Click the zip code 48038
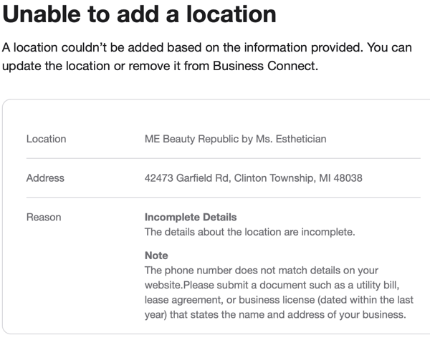This screenshot has width=430, height=355. point(348,178)
